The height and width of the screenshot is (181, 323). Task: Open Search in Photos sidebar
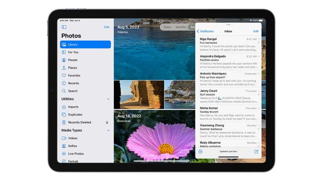click(85, 91)
